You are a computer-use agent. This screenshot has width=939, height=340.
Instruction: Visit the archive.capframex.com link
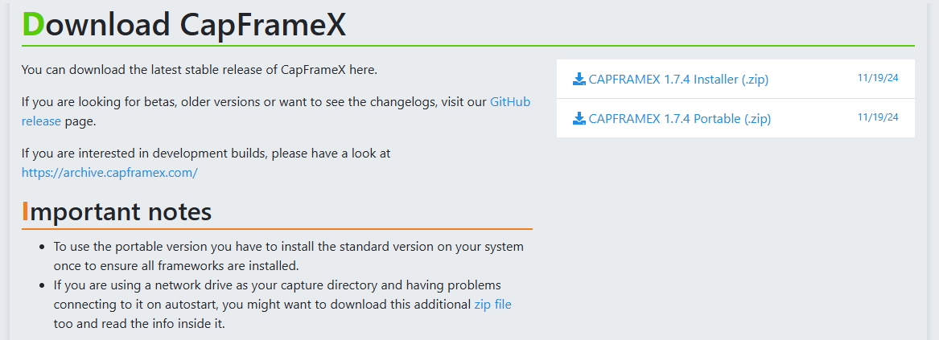(x=109, y=172)
